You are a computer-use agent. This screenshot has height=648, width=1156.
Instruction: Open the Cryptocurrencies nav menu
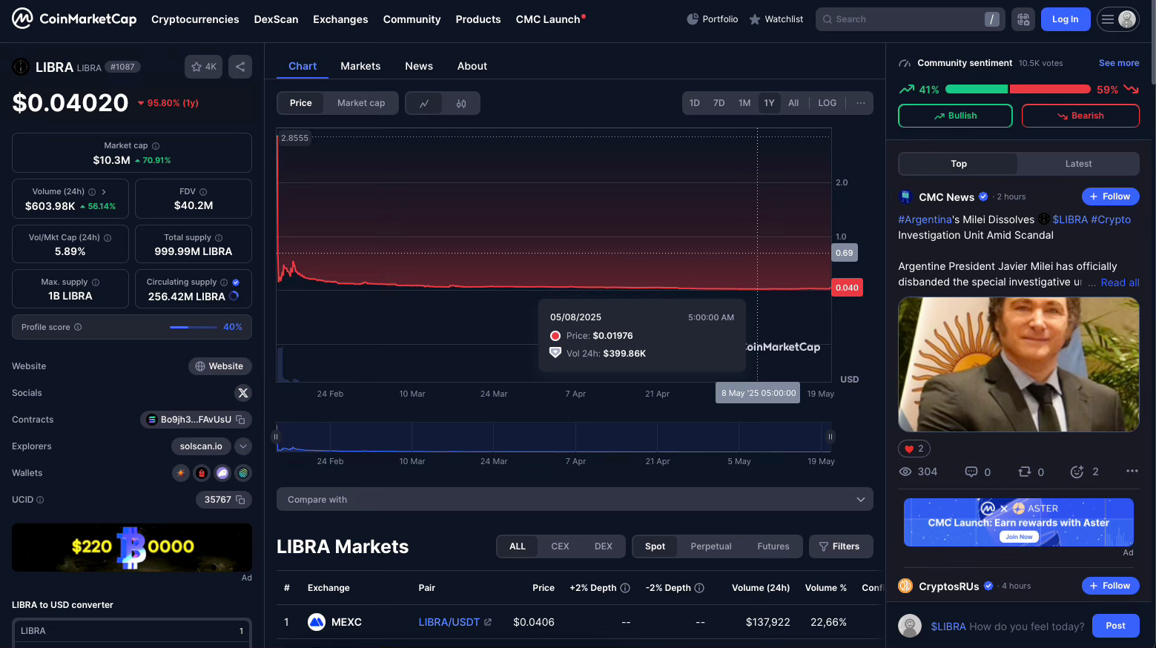[195, 19]
